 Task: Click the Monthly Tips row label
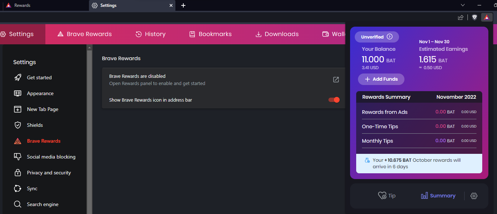pyautogui.click(x=377, y=141)
